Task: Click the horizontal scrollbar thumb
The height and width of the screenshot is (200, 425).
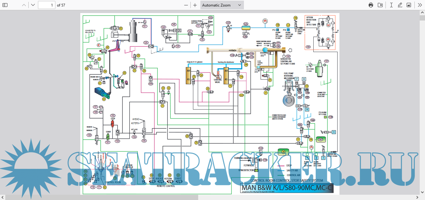Action: coord(101,198)
